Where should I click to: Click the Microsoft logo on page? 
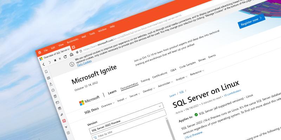pos(89,100)
